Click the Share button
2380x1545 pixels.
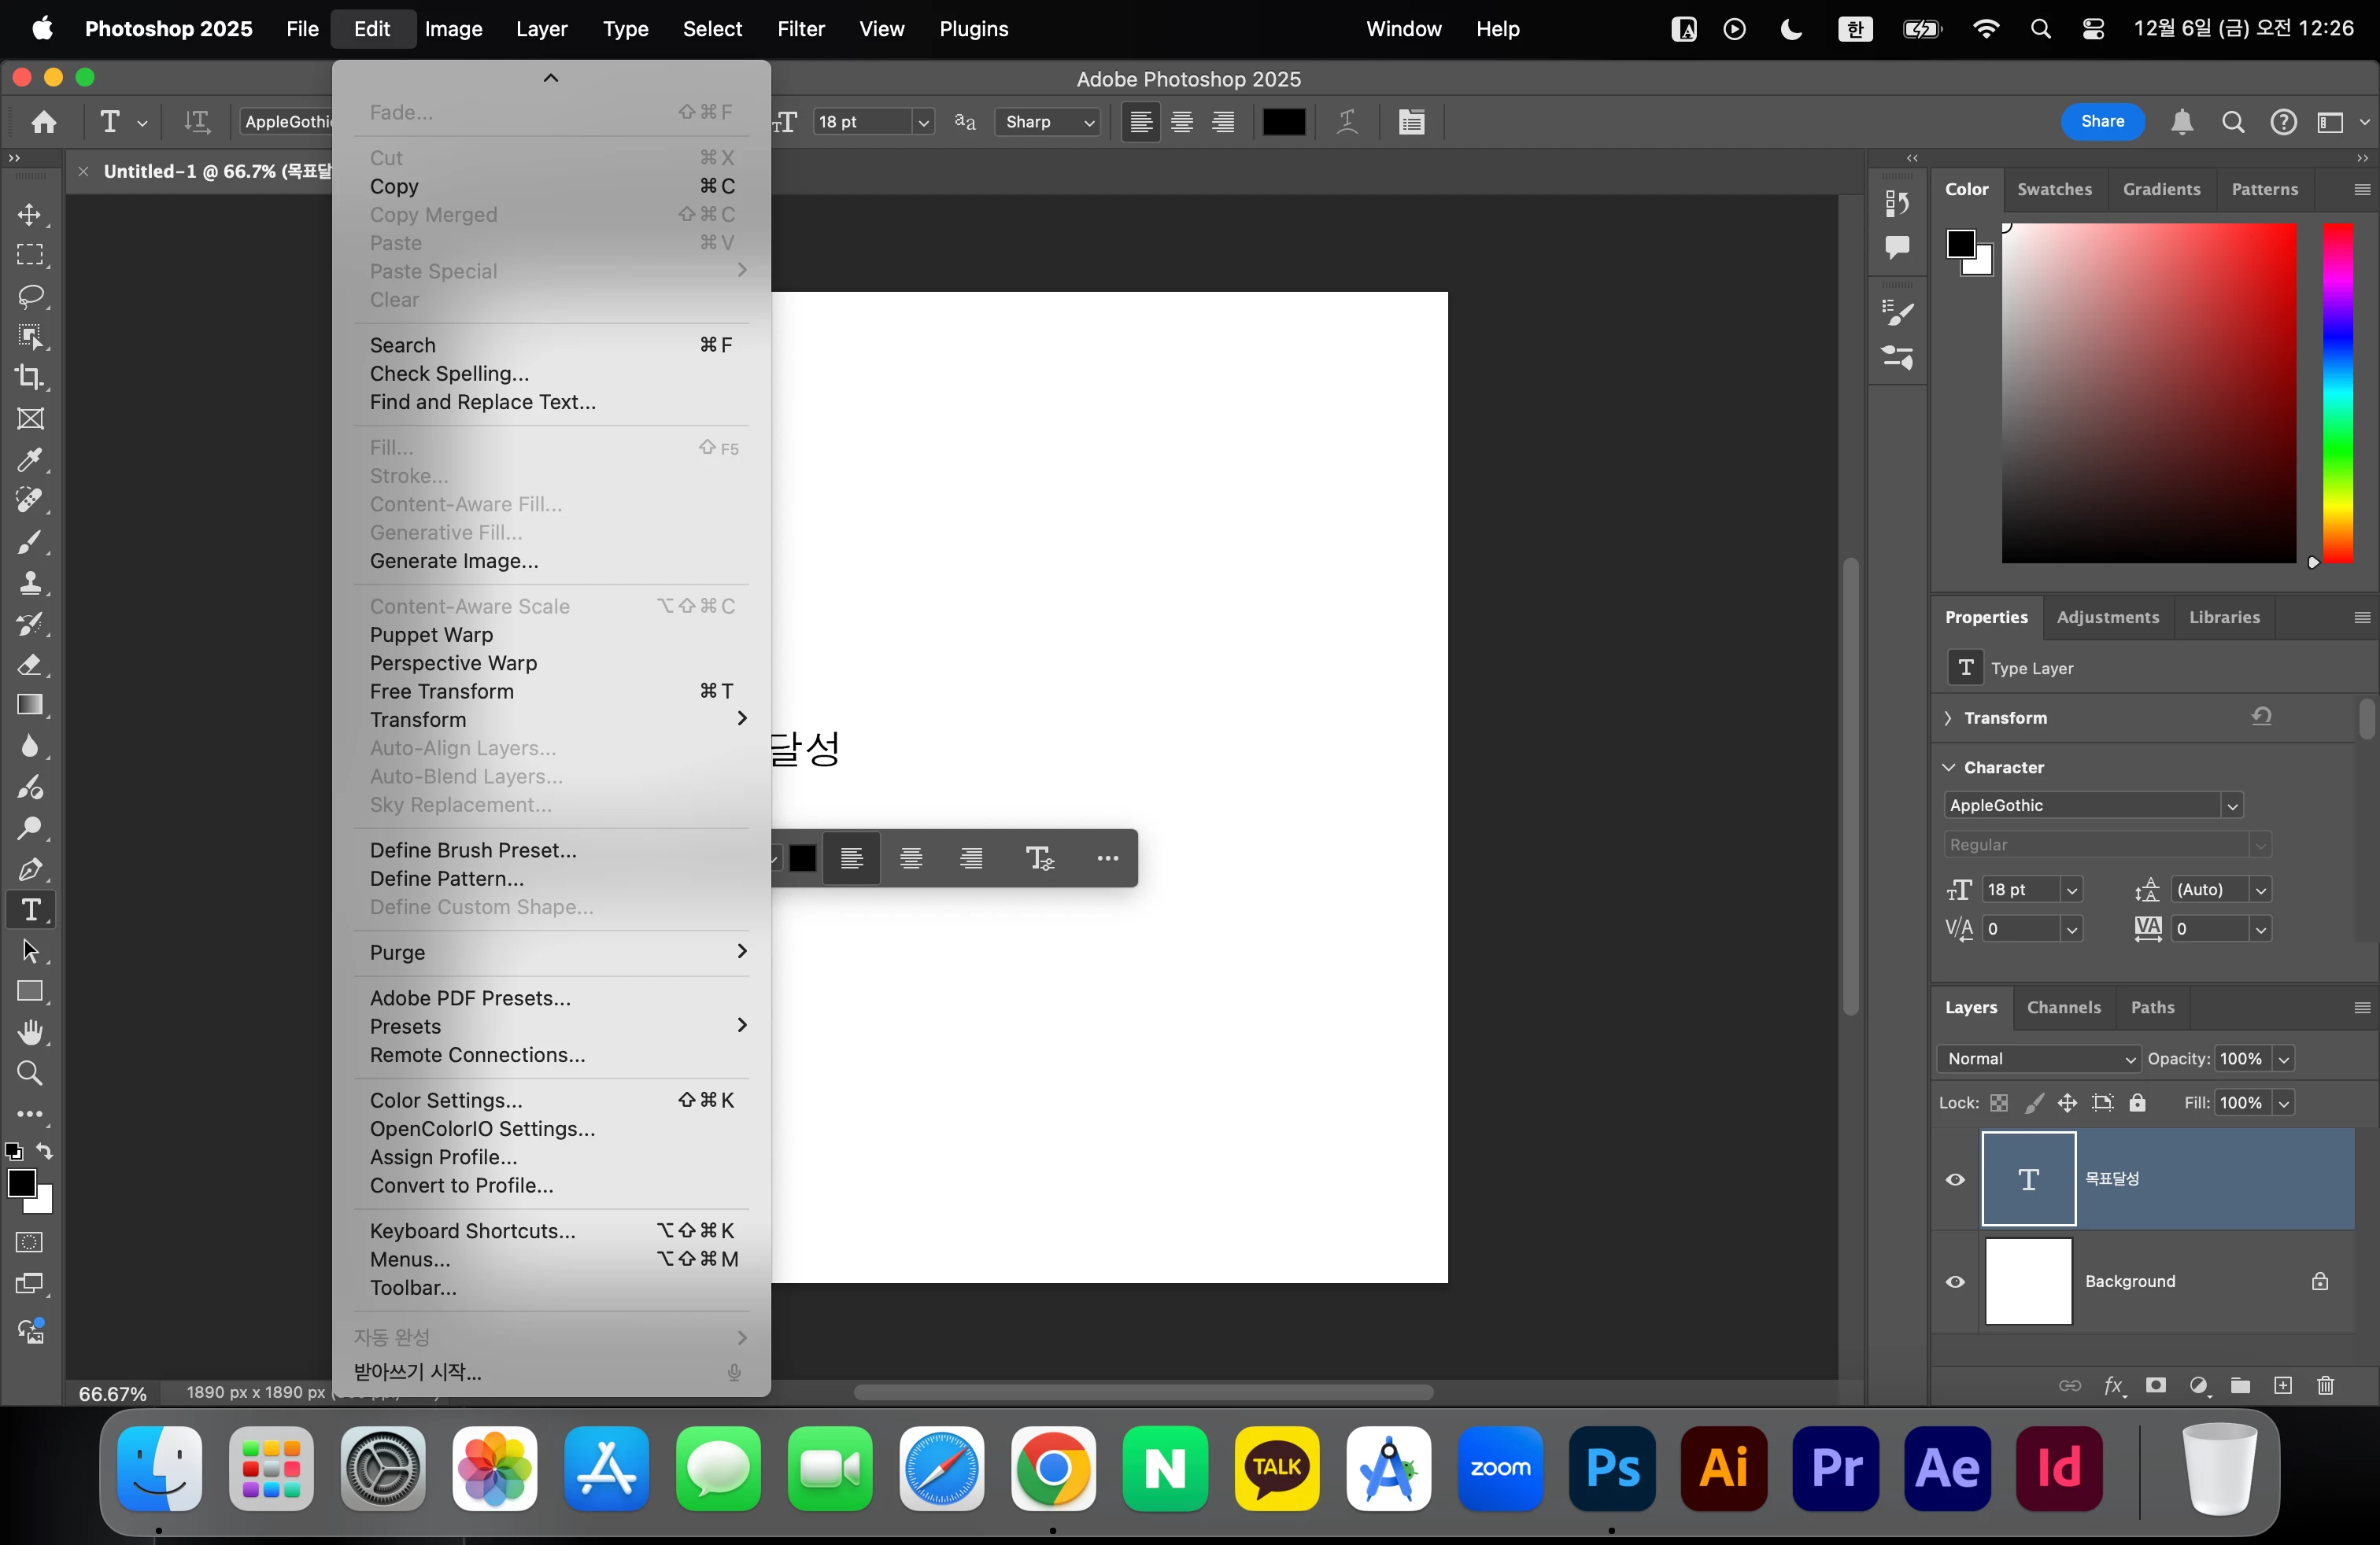[x=2102, y=122]
